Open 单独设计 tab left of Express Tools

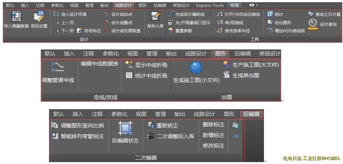click(181, 5)
